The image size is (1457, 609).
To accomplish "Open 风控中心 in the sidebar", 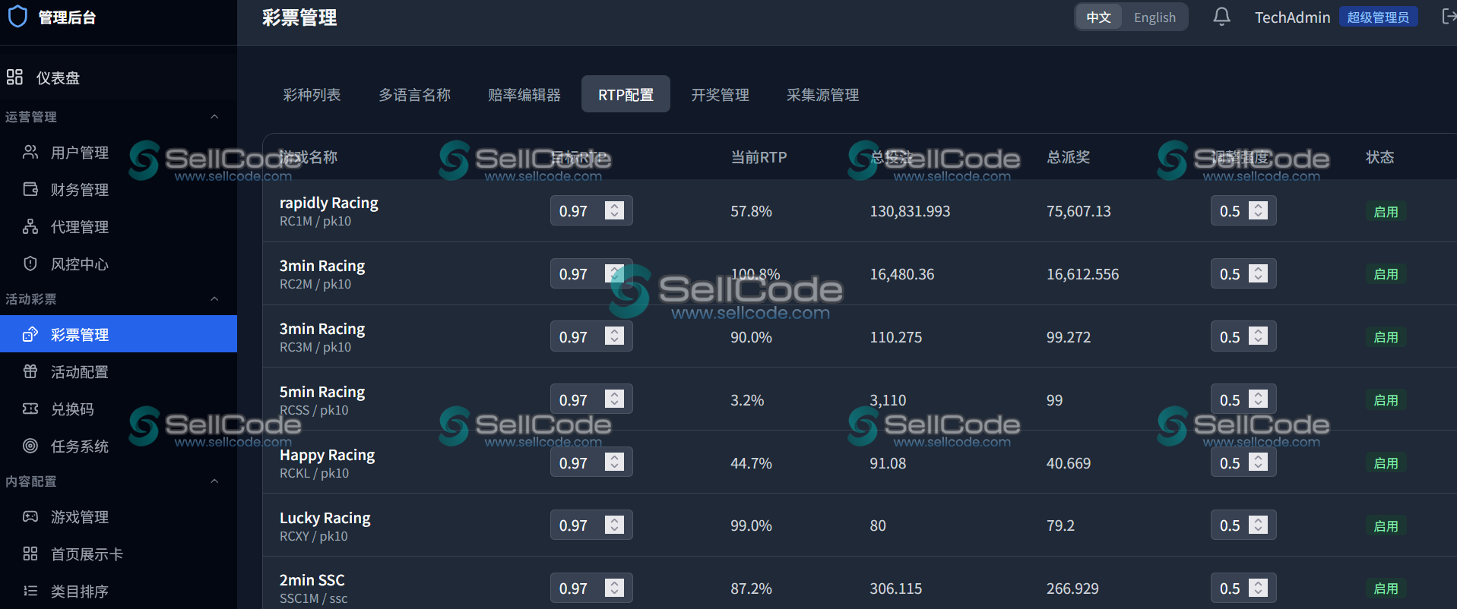I will 119,264.
